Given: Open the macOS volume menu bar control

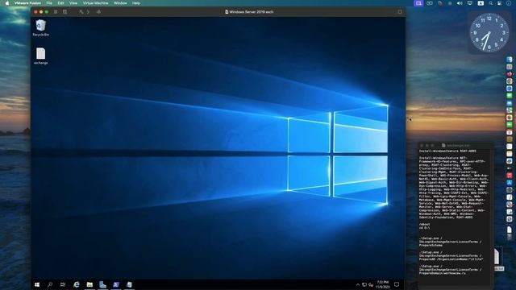Looking at the screenshot, I should pos(460,3).
